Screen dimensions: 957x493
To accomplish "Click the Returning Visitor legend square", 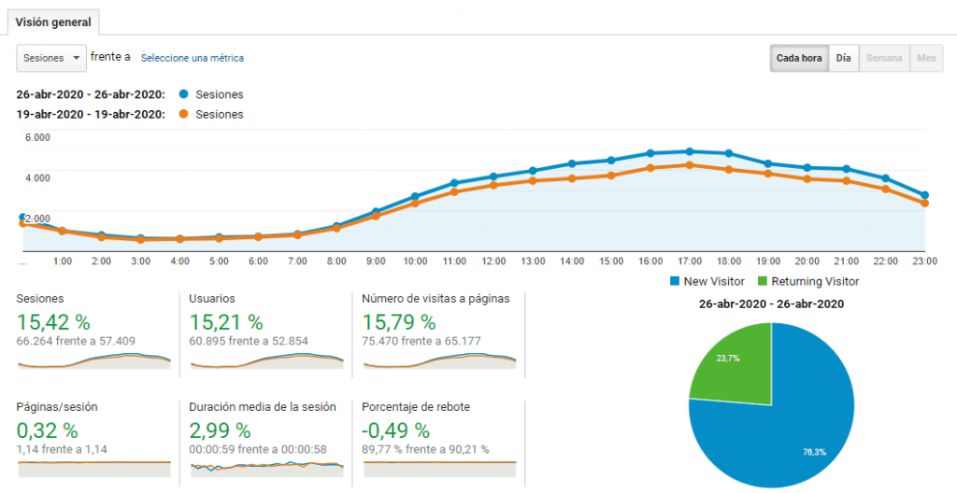I will [x=763, y=281].
